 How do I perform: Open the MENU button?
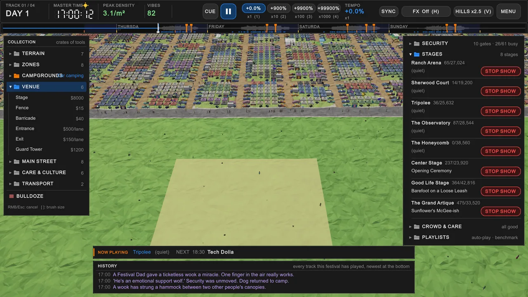point(508,12)
